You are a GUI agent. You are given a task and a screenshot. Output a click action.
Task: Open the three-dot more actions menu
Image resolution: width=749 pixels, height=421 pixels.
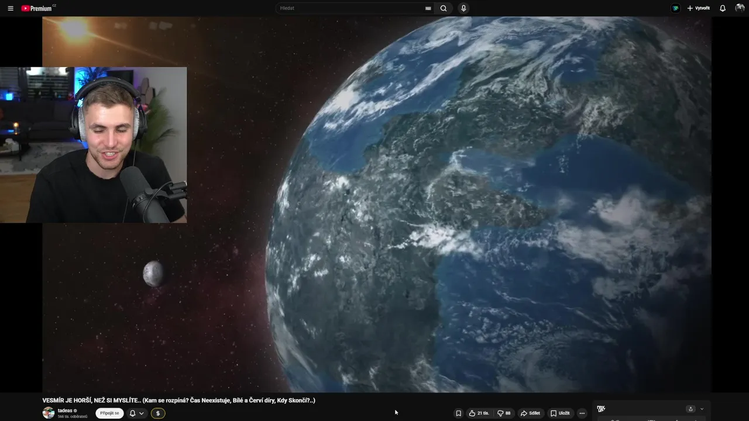coord(582,413)
